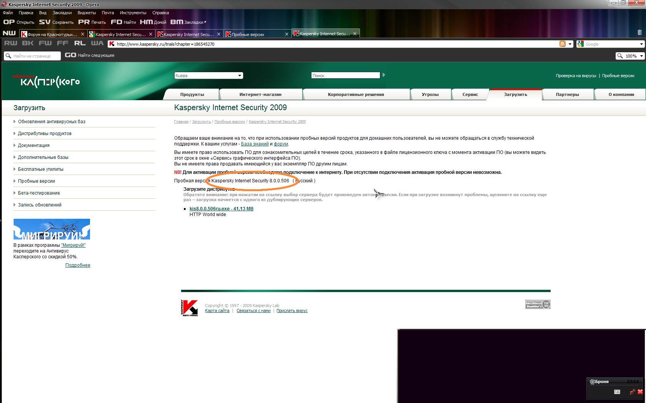
Task: Click the RW rewind navigation button
Action: click(x=11, y=43)
